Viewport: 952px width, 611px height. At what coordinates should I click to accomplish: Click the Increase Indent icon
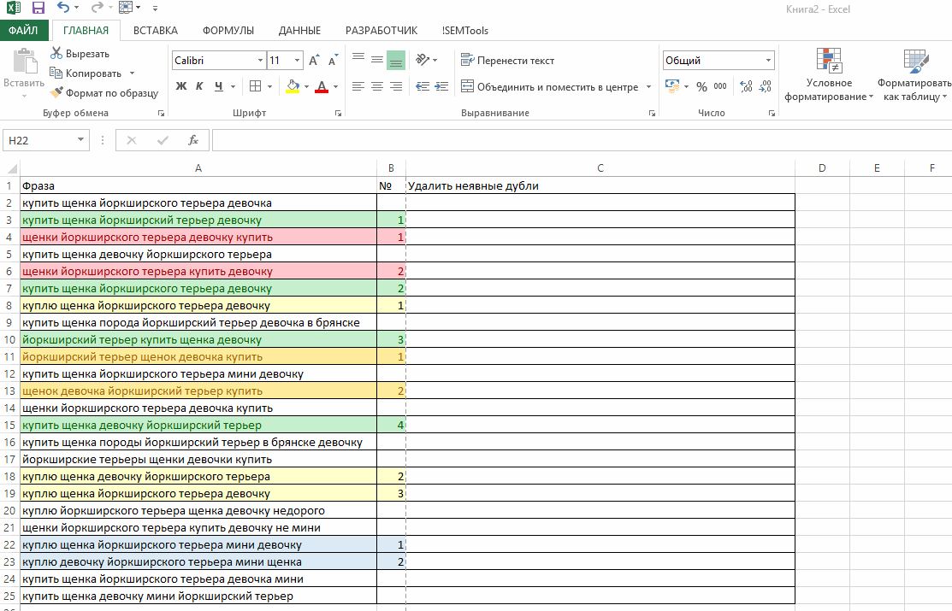tap(441, 86)
